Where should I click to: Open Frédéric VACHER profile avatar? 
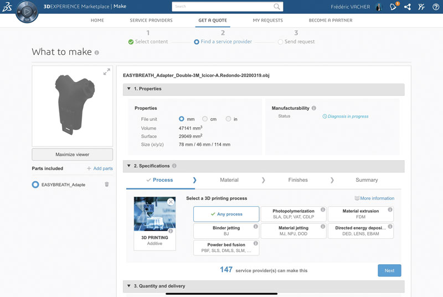coord(378,7)
